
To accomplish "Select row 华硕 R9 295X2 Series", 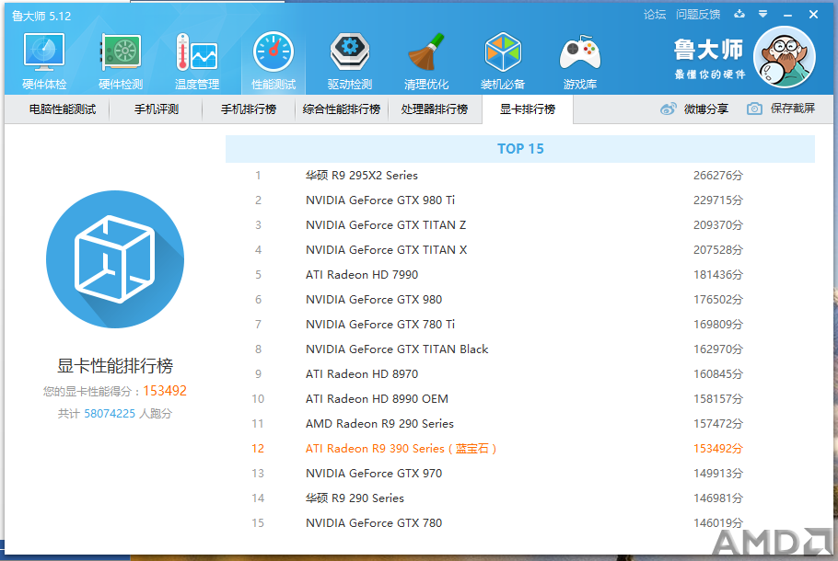I will pyautogui.click(x=520, y=175).
